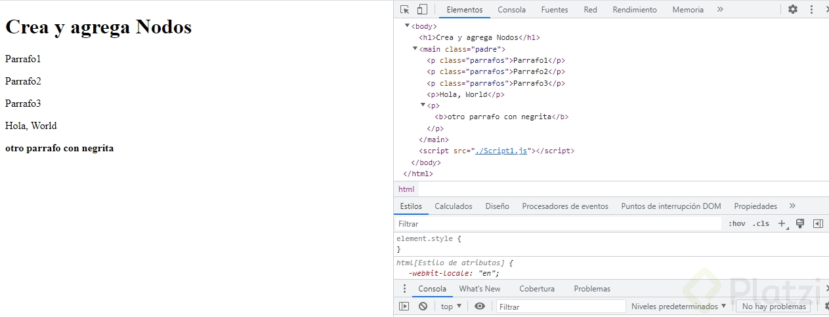
Task: Toggle the .cls classes button
Action: pyautogui.click(x=761, y=224)
